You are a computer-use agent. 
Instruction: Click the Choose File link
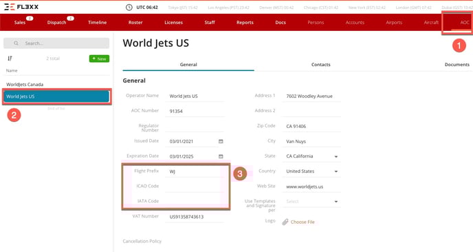pos(302,222)
